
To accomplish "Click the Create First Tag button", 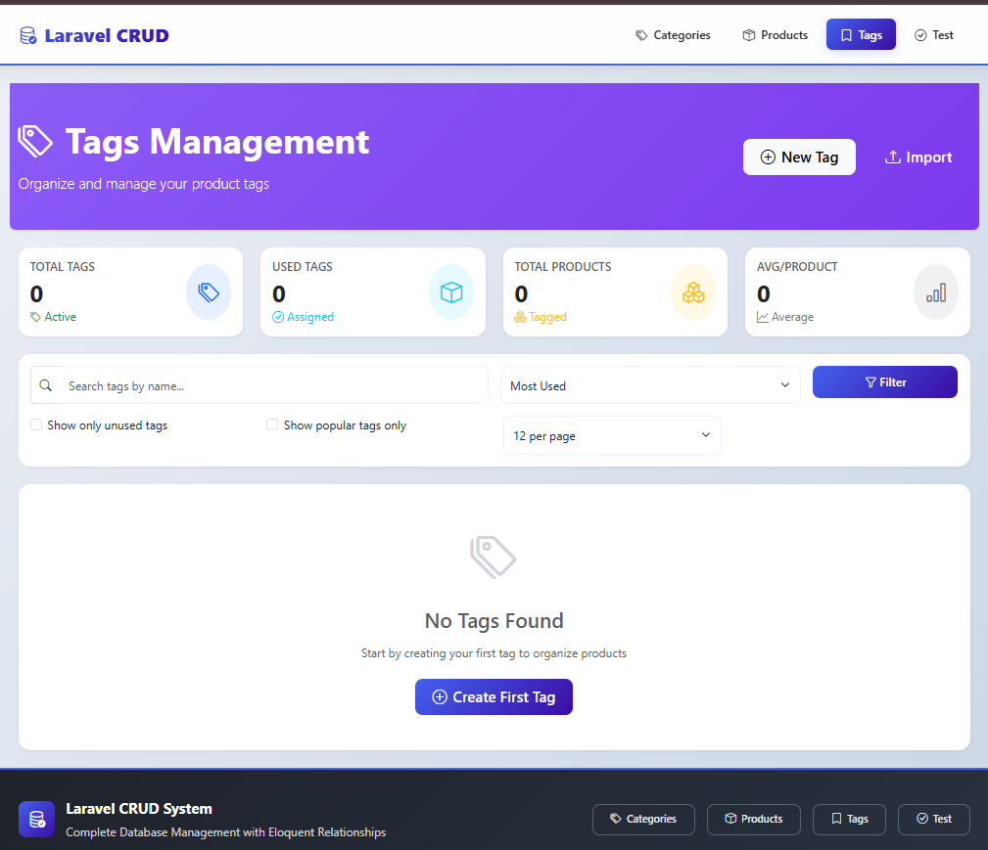I will tap(494, 697).
